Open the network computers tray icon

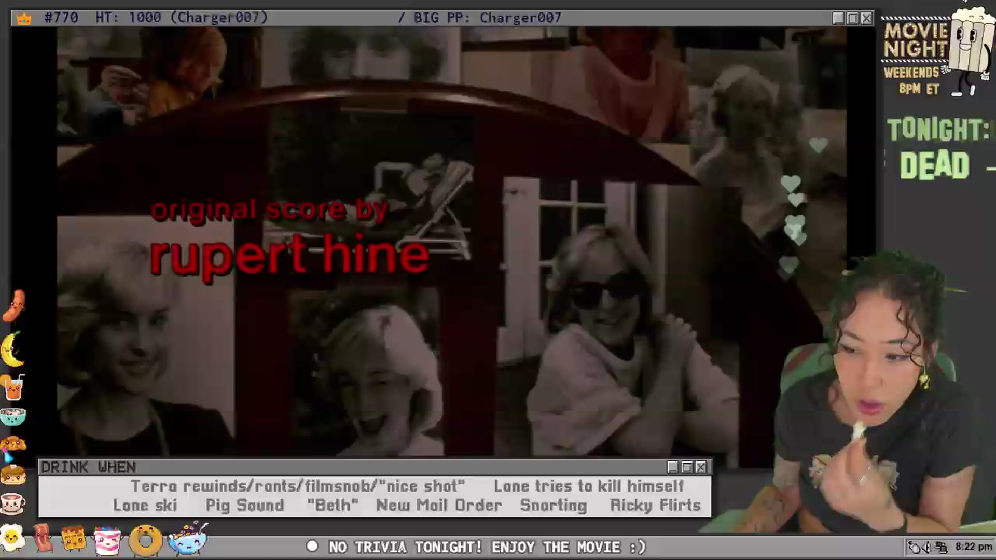tap(942, 547)
